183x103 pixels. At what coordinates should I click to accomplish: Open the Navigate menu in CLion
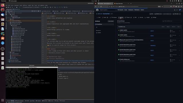click(17, 5)
